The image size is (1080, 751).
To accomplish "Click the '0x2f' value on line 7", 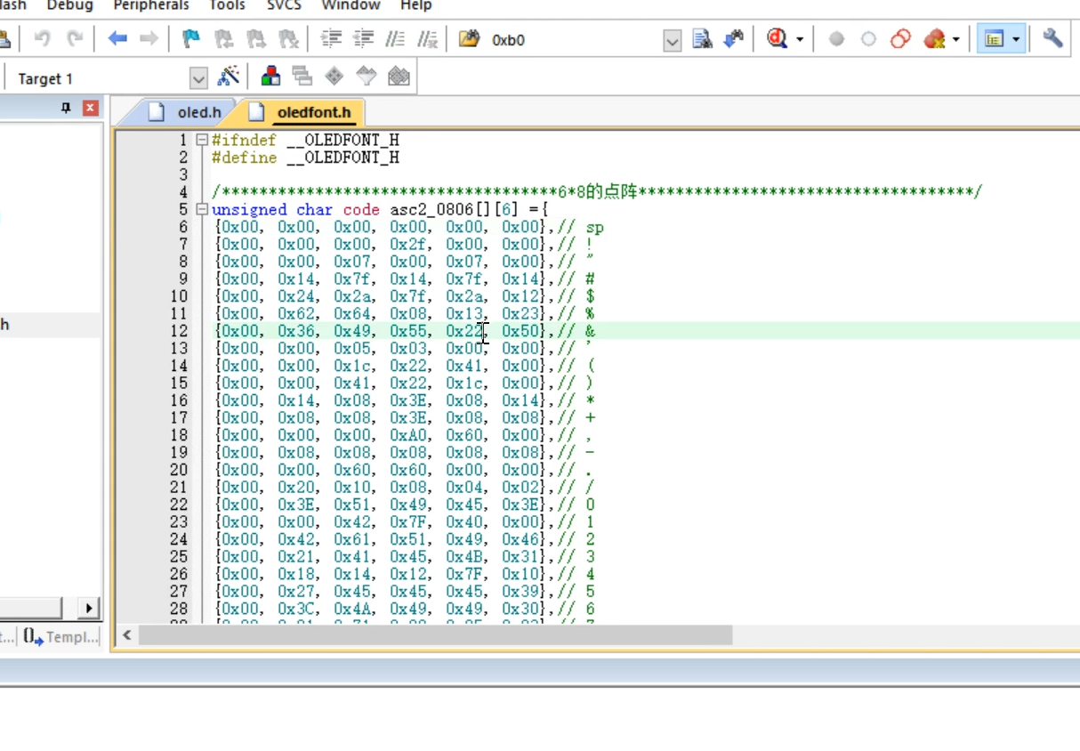I will coord(408,245).
